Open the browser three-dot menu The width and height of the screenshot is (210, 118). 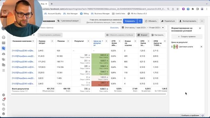point(207,9)
